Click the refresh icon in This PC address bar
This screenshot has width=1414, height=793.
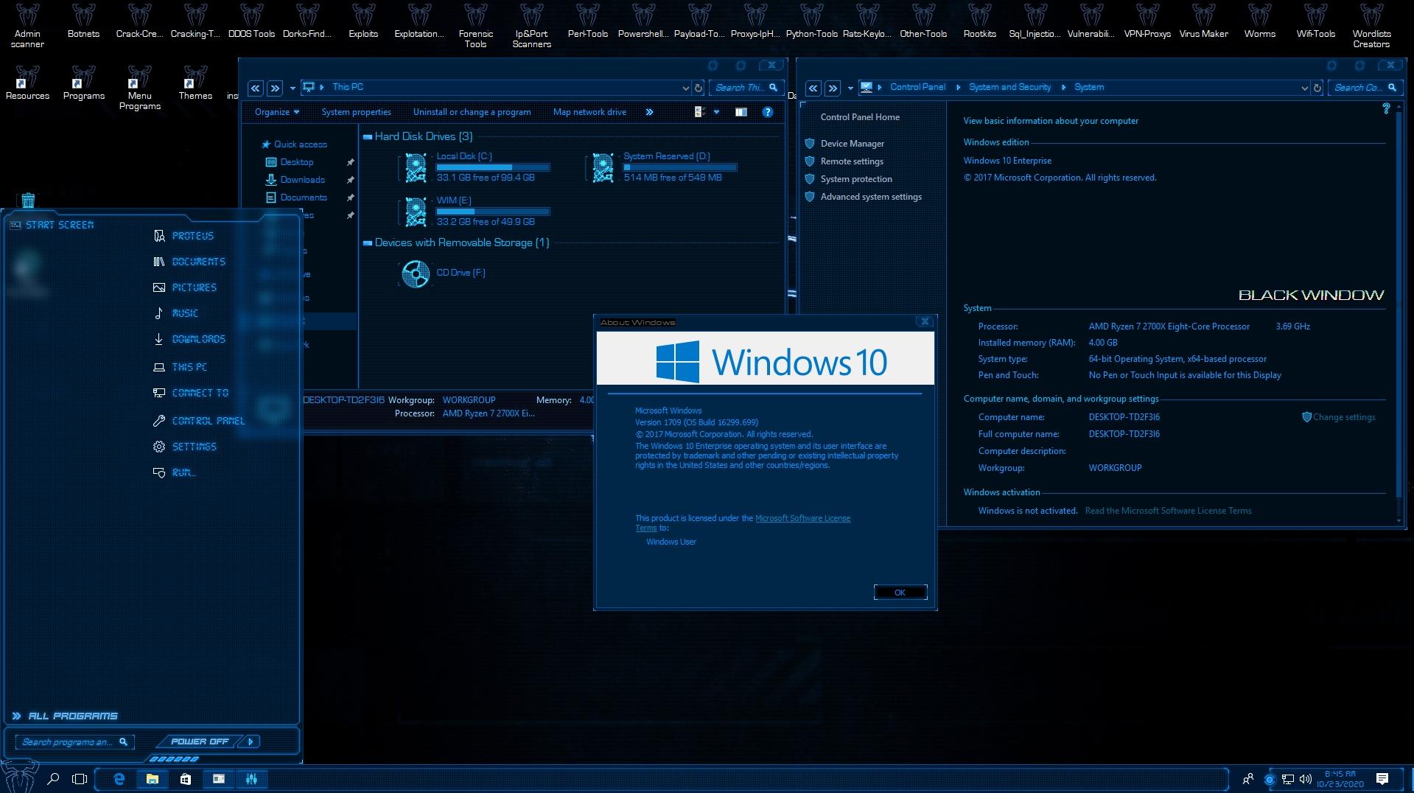699,88
